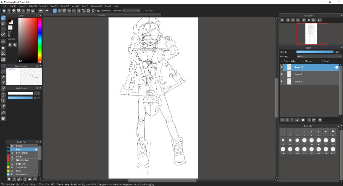Image resolution: width=343 pixels, height=186 pixels.
Task: Click the rainbow hue slider bar
Action: tap(40, 40)
